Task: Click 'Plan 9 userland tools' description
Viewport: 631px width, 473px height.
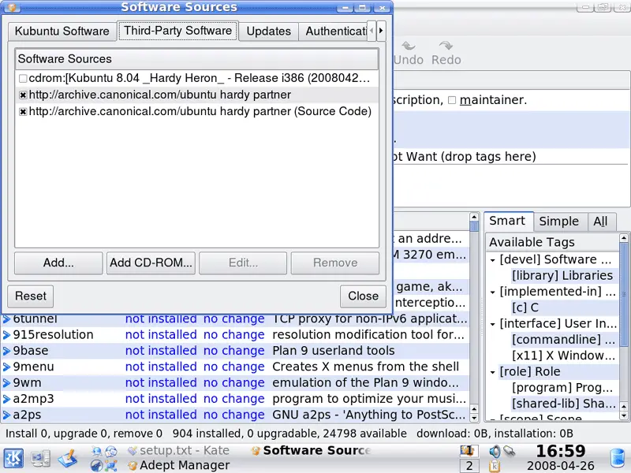Action: click(x=334, y=351)
